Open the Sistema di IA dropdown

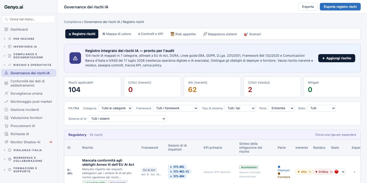127,119
